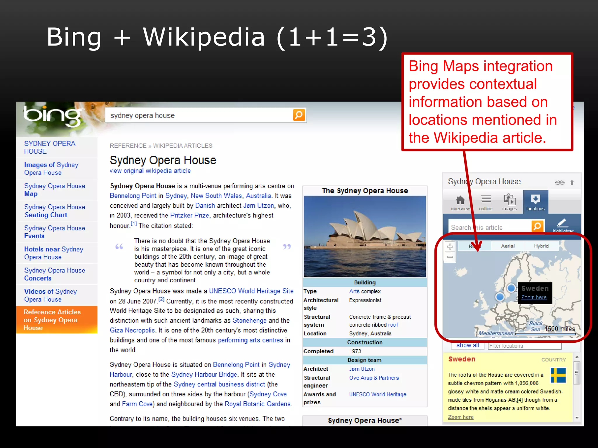
Task: Click the Royal Botanic Gardens link
Action: click(x=258, y=404)
